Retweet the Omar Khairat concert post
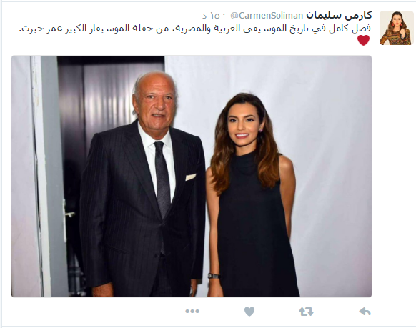 click(x=307, y=312)
